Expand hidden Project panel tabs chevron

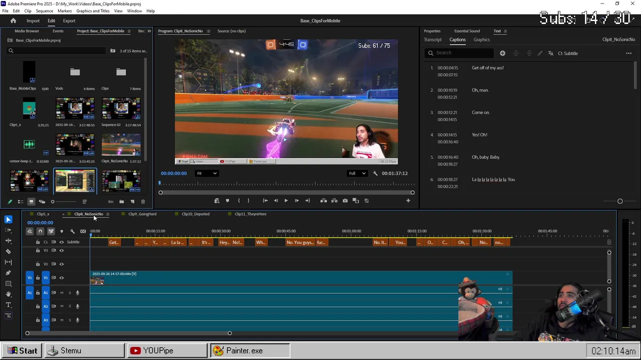149,31
